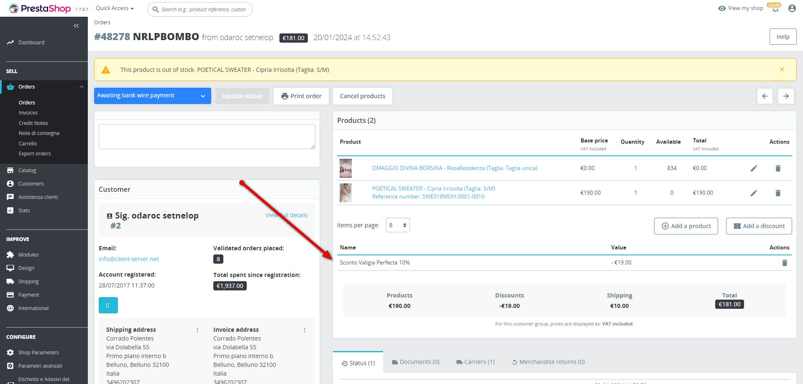Image resolution: width=803 pixels, height=384 pixels.
Task: Select the Orders submenu item under Orders
Action: (x=27, y=103)
